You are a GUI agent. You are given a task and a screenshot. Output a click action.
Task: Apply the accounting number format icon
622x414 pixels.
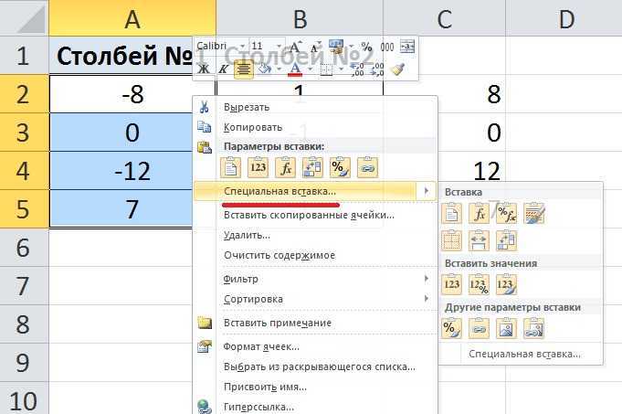[x=336, y=48]
